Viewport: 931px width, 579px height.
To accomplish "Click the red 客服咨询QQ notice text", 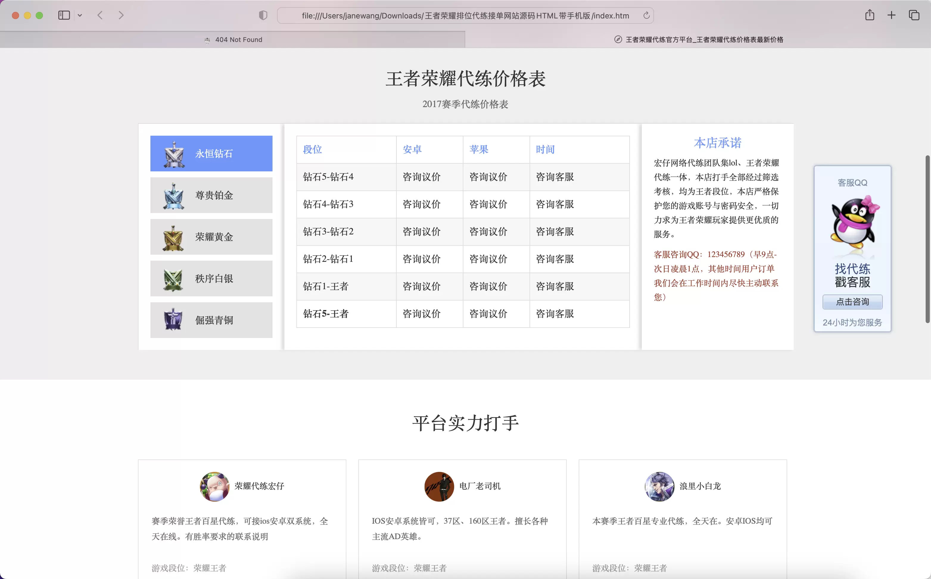I will pos(716,276).
